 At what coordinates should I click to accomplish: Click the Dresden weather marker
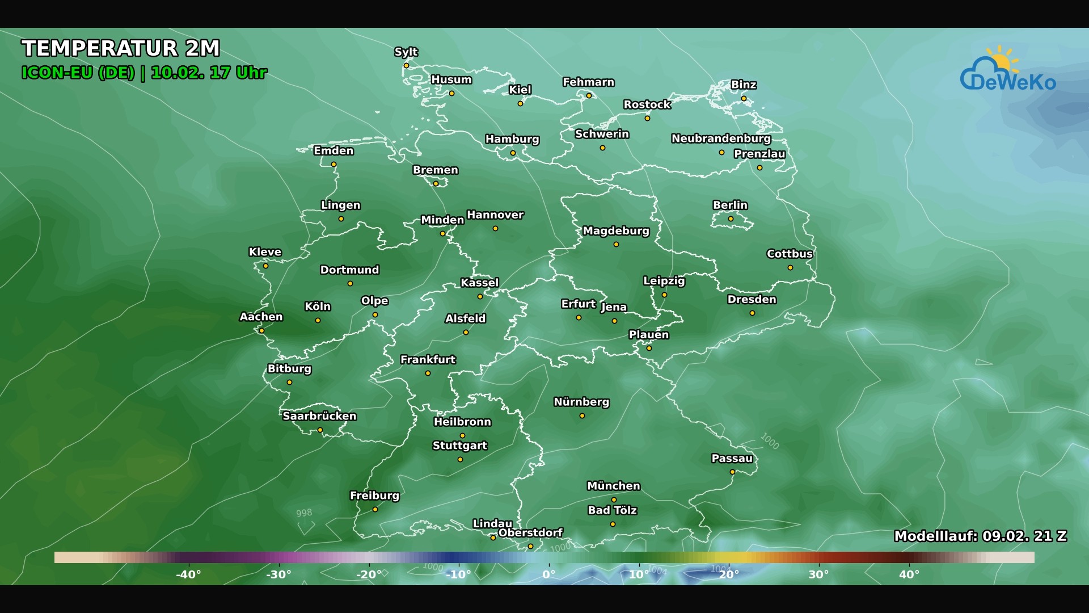(x=751, y=312)
